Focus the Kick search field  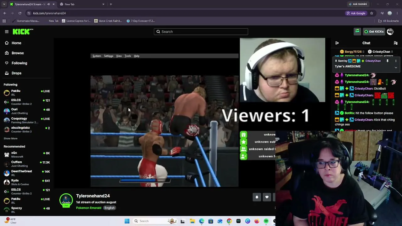[x=201, y=32]
